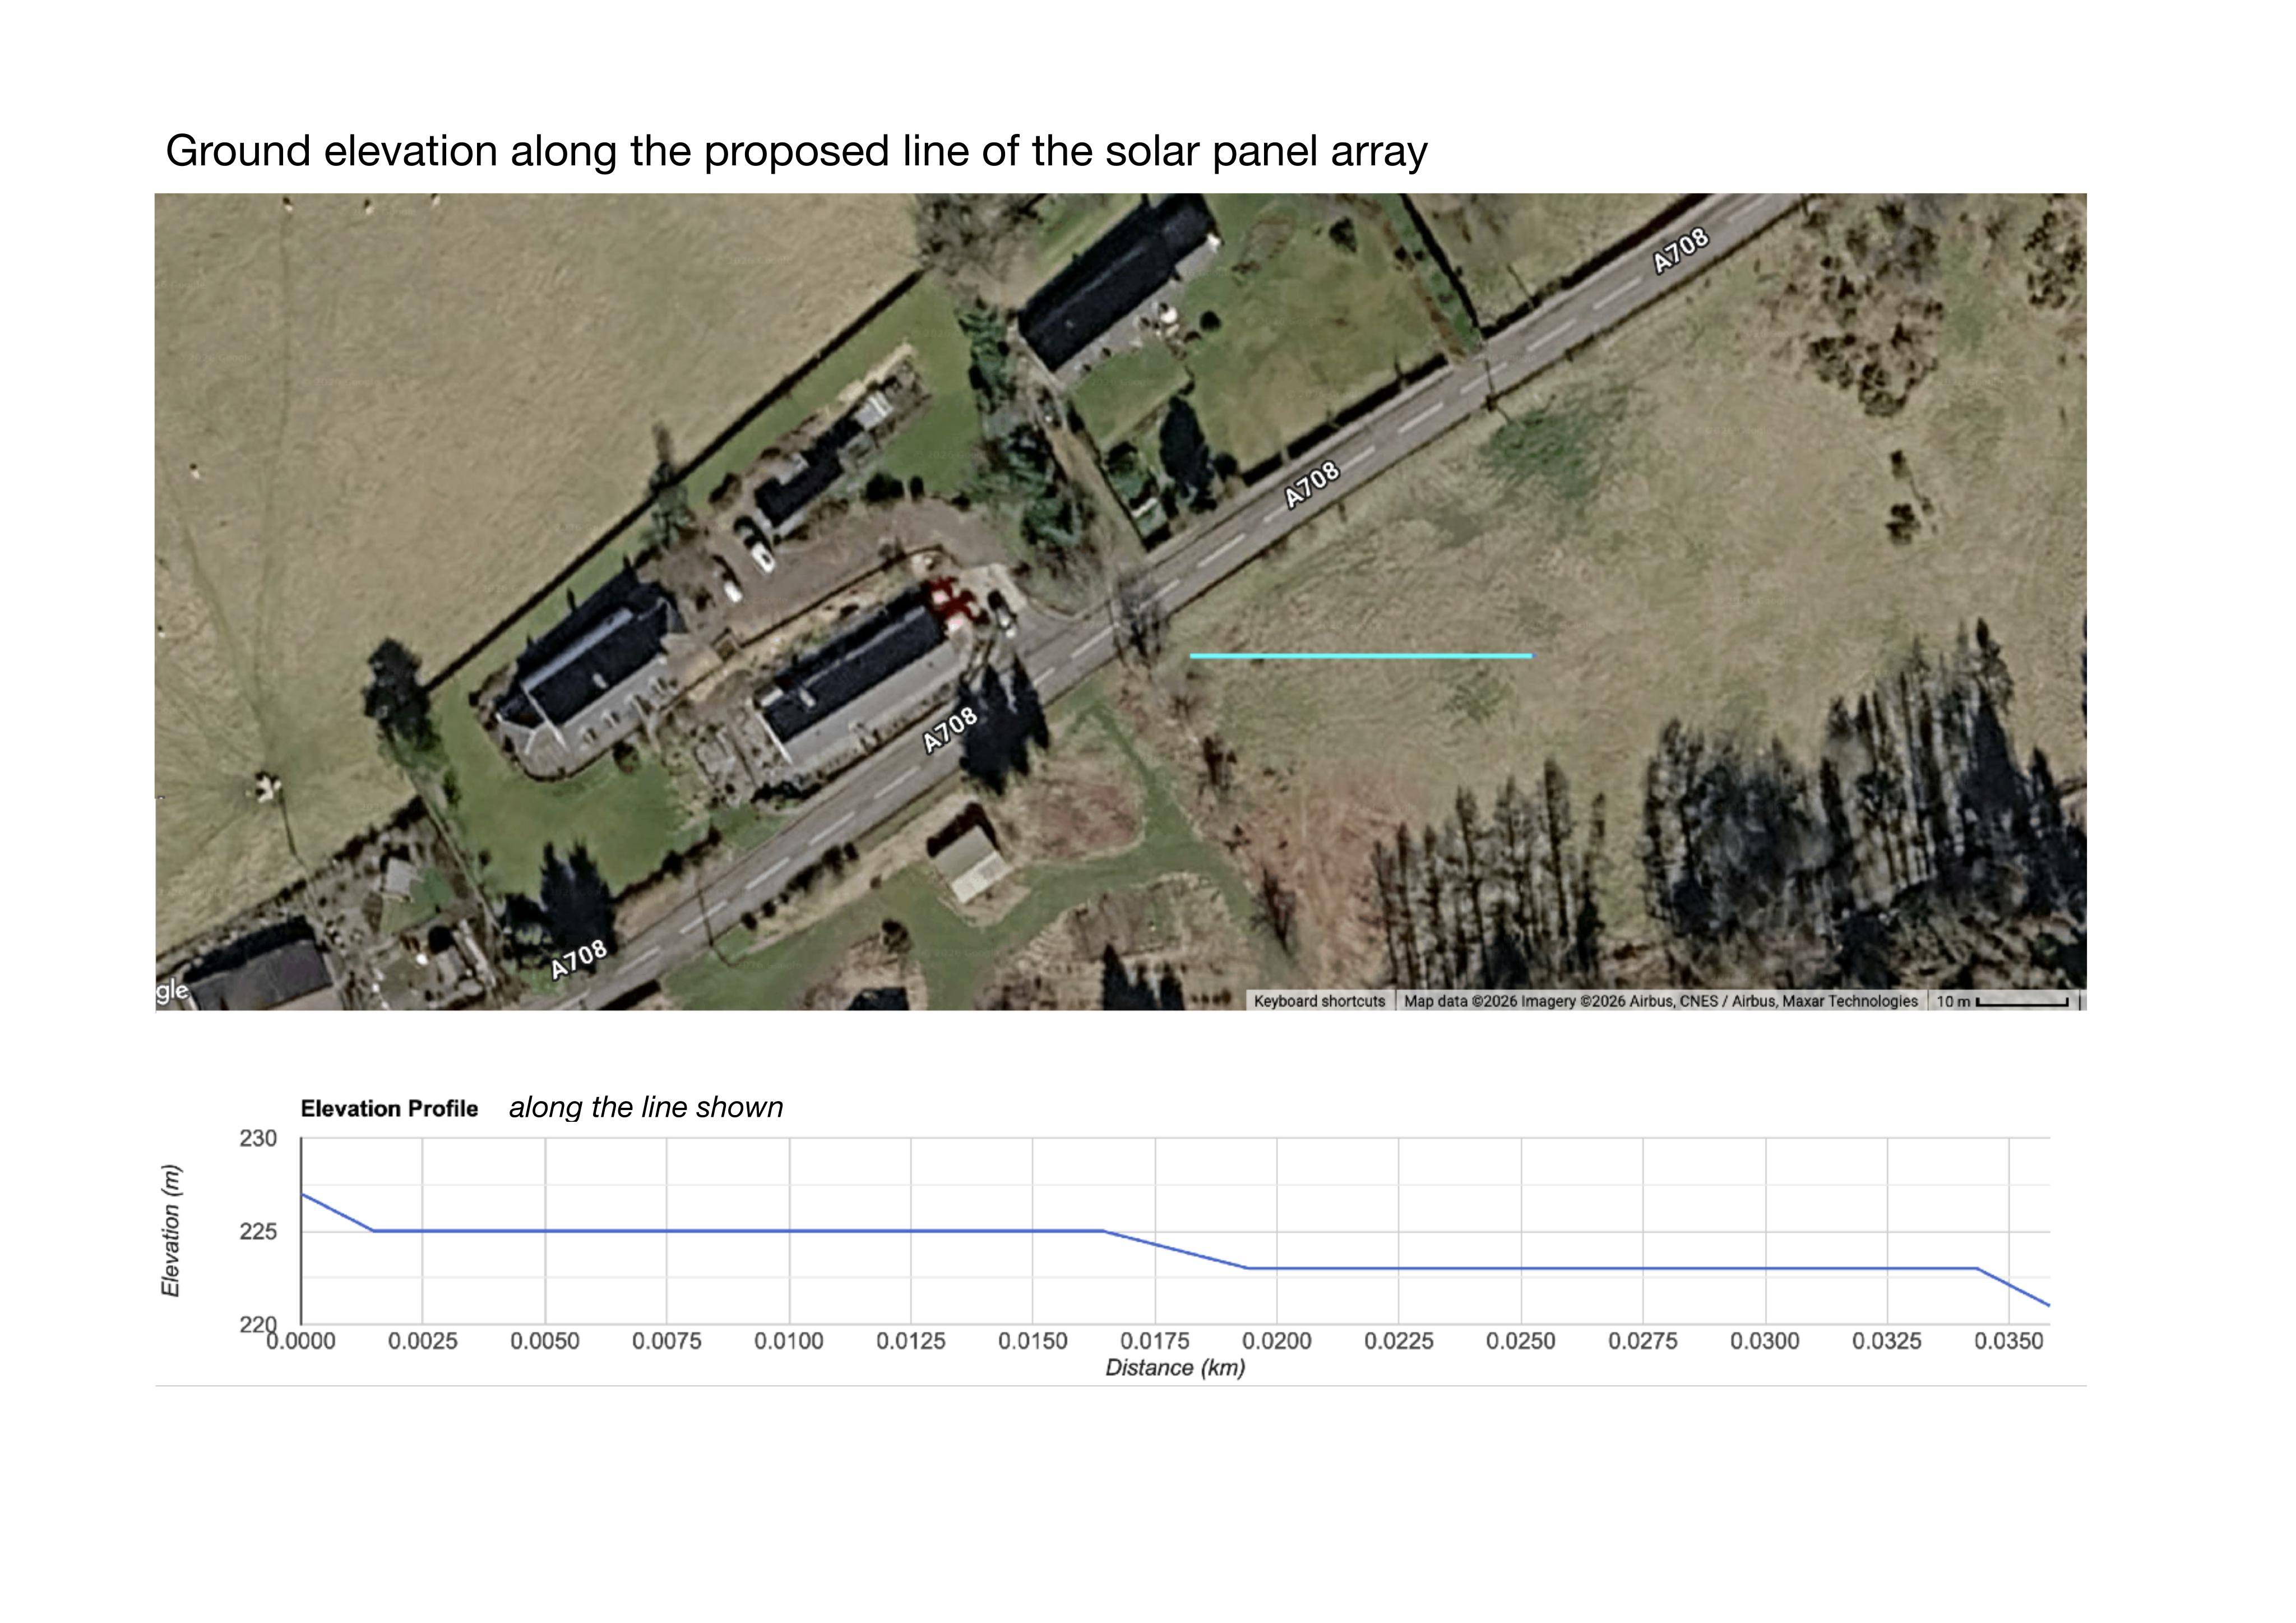The width and height of the screenshot is (2296, 1623).
Task: Click the 0.0150 distance tick label
Action: [1033, 1341]
